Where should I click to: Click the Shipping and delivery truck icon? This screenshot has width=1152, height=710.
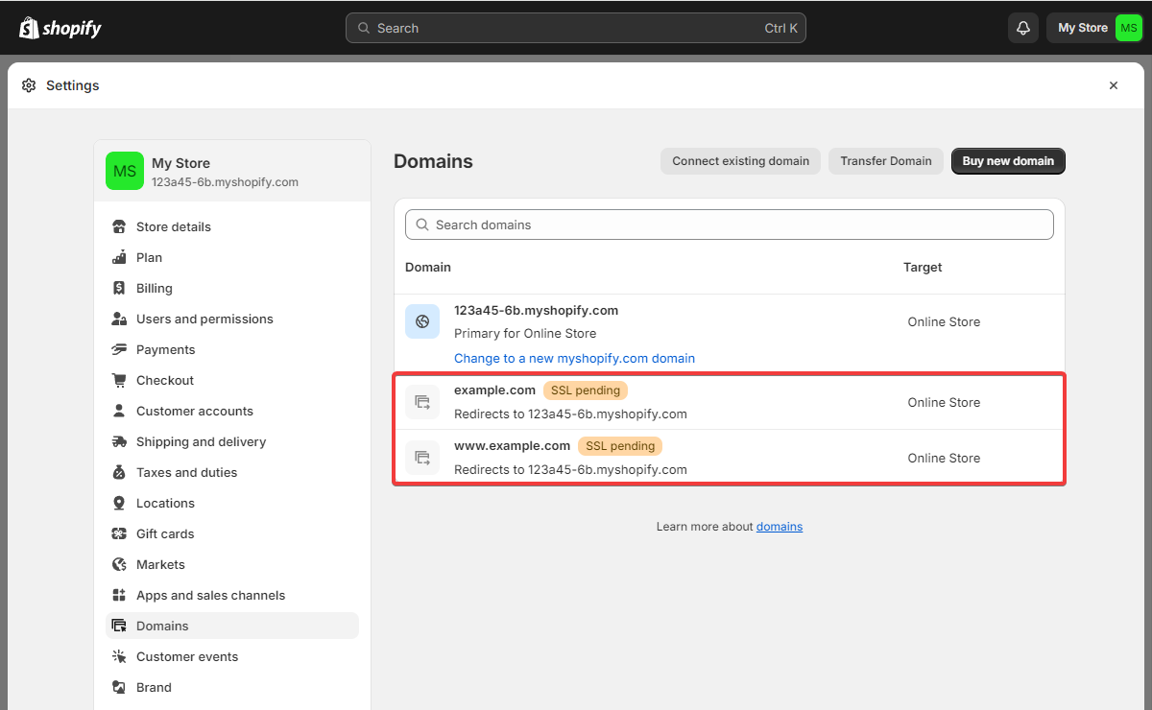(119, 441)
